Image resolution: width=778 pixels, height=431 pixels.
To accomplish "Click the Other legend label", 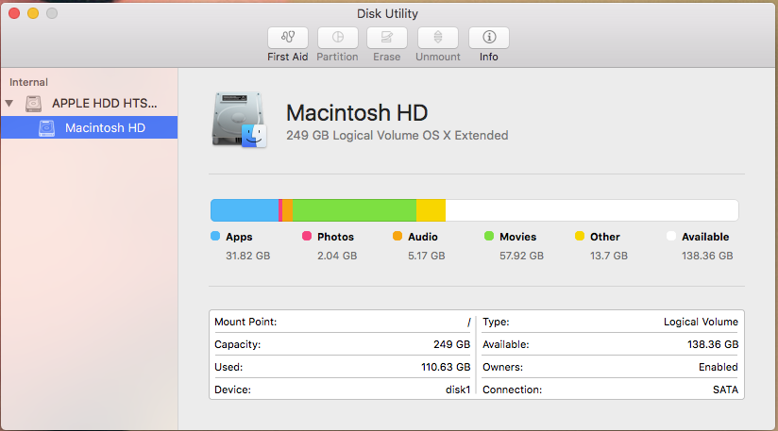I will click(x=605, y=237).
